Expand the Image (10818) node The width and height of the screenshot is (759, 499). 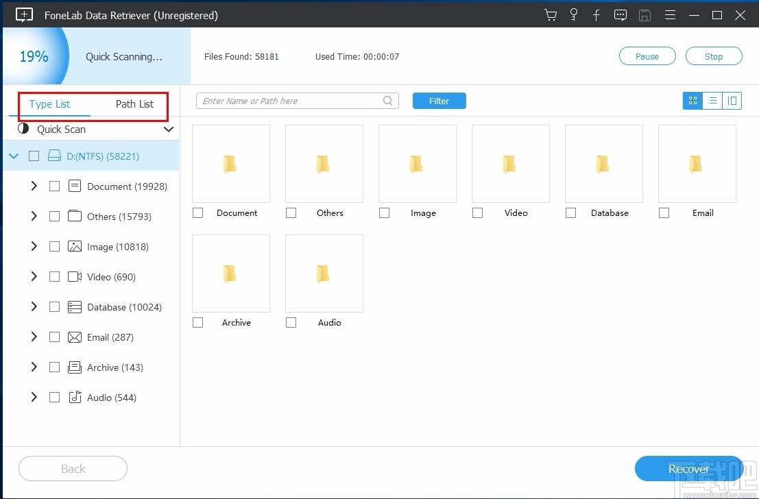(34, 246)
